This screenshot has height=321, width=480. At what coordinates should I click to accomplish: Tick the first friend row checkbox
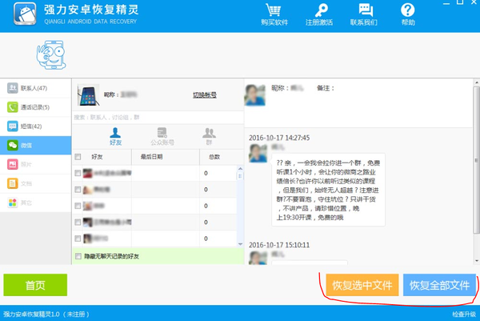click(78, 173)
